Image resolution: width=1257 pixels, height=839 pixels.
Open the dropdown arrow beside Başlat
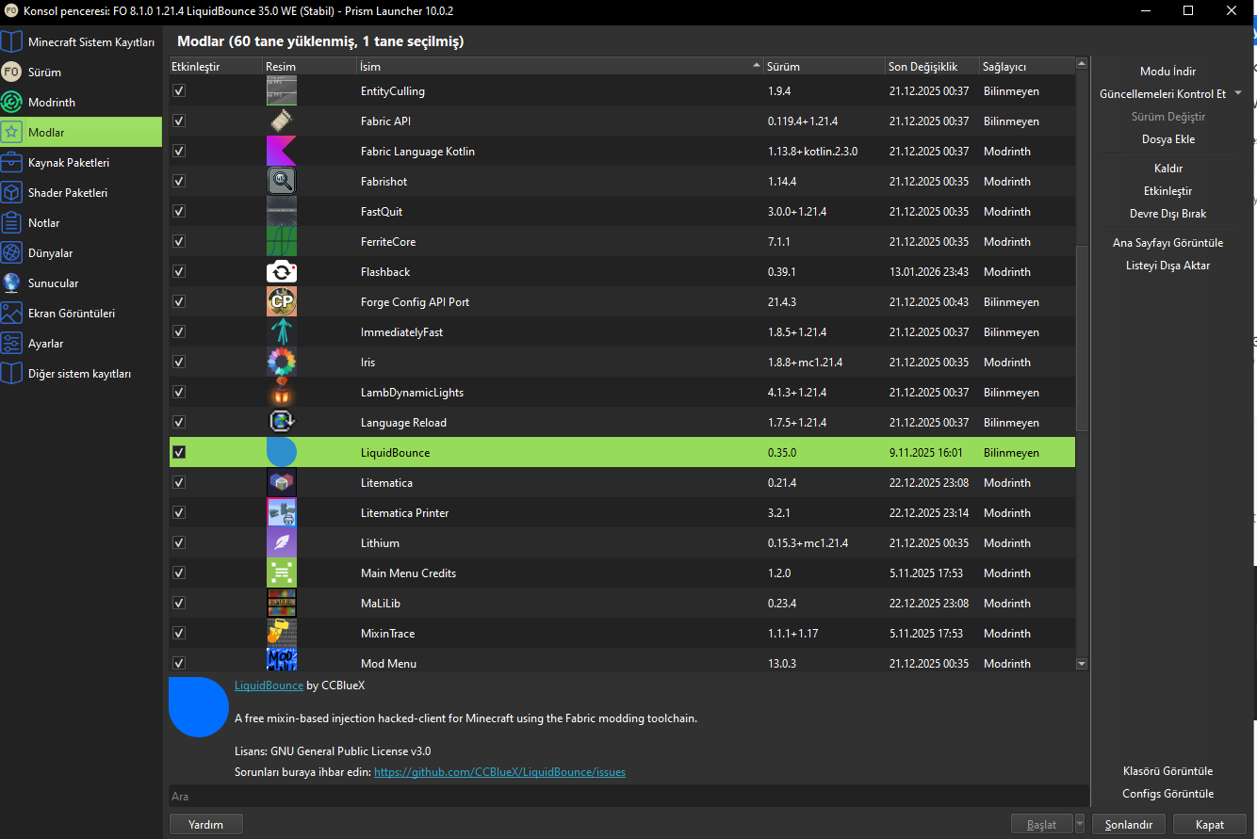(1080, 824)
